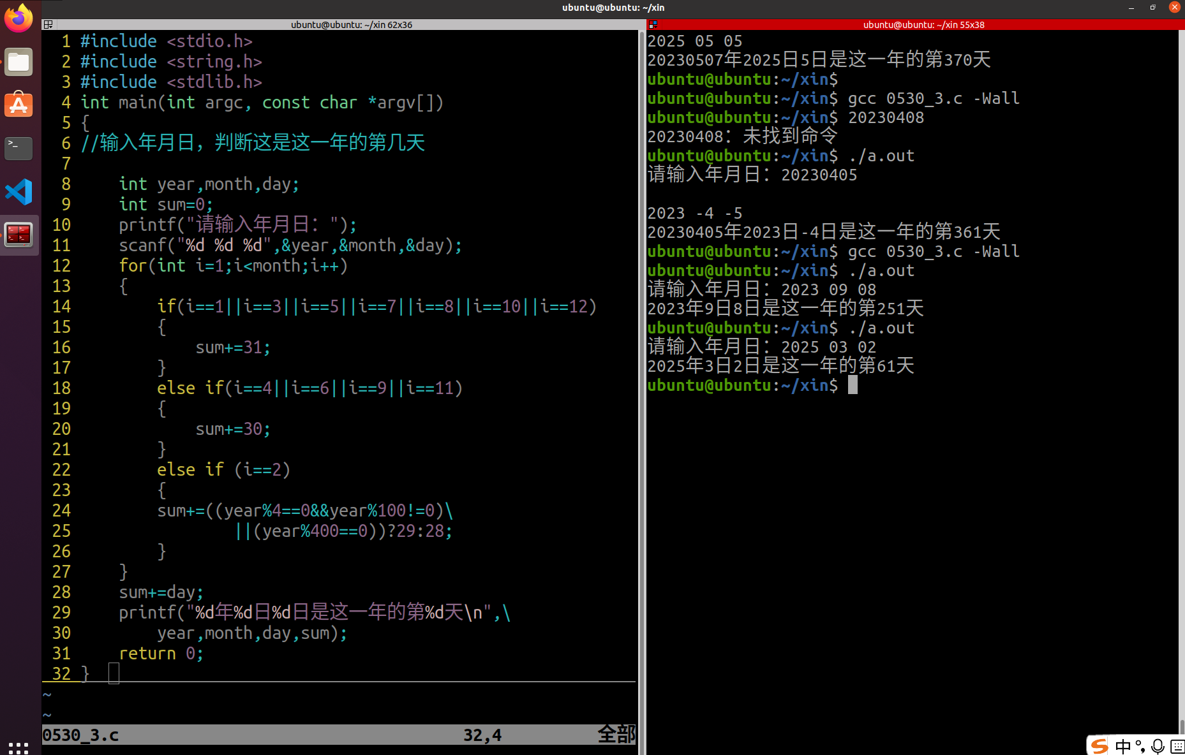The image size is (1185, 755).
Task: Select the active red terminal dock icon
Action: tap(19, 235)
